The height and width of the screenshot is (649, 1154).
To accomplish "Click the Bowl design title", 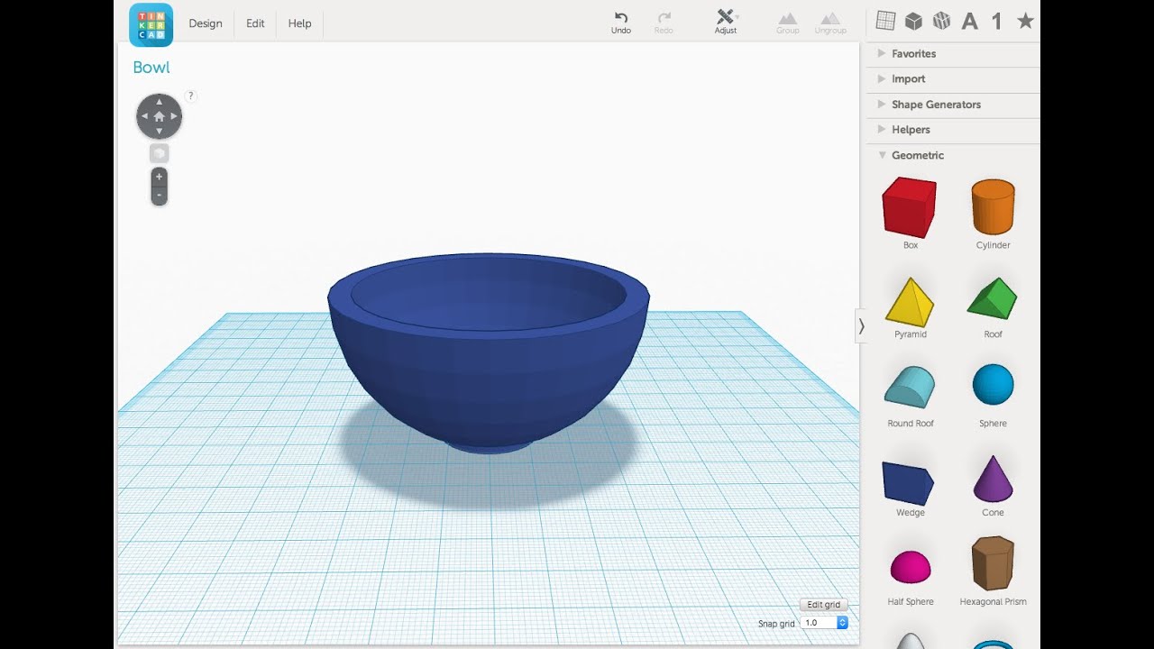I will (151, 68).
